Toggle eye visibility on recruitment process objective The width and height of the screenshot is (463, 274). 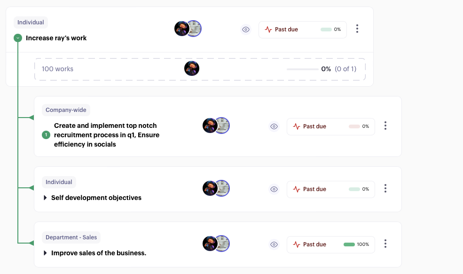274,126
